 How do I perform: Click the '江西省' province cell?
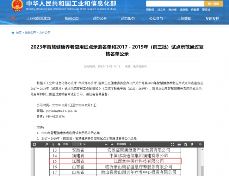click(x=78, y=161)
